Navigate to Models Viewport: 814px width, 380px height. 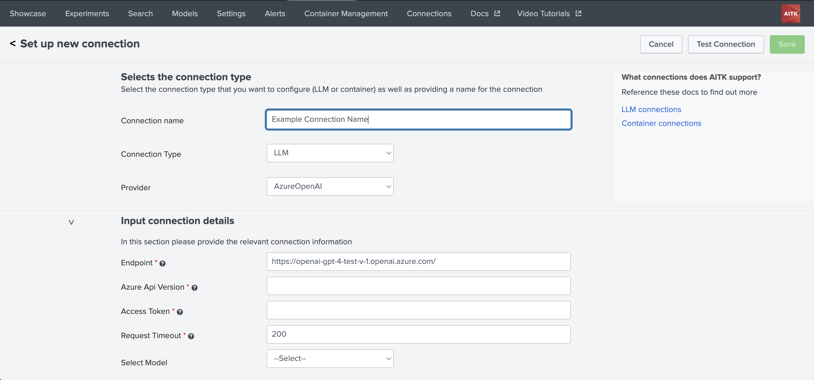185,13
